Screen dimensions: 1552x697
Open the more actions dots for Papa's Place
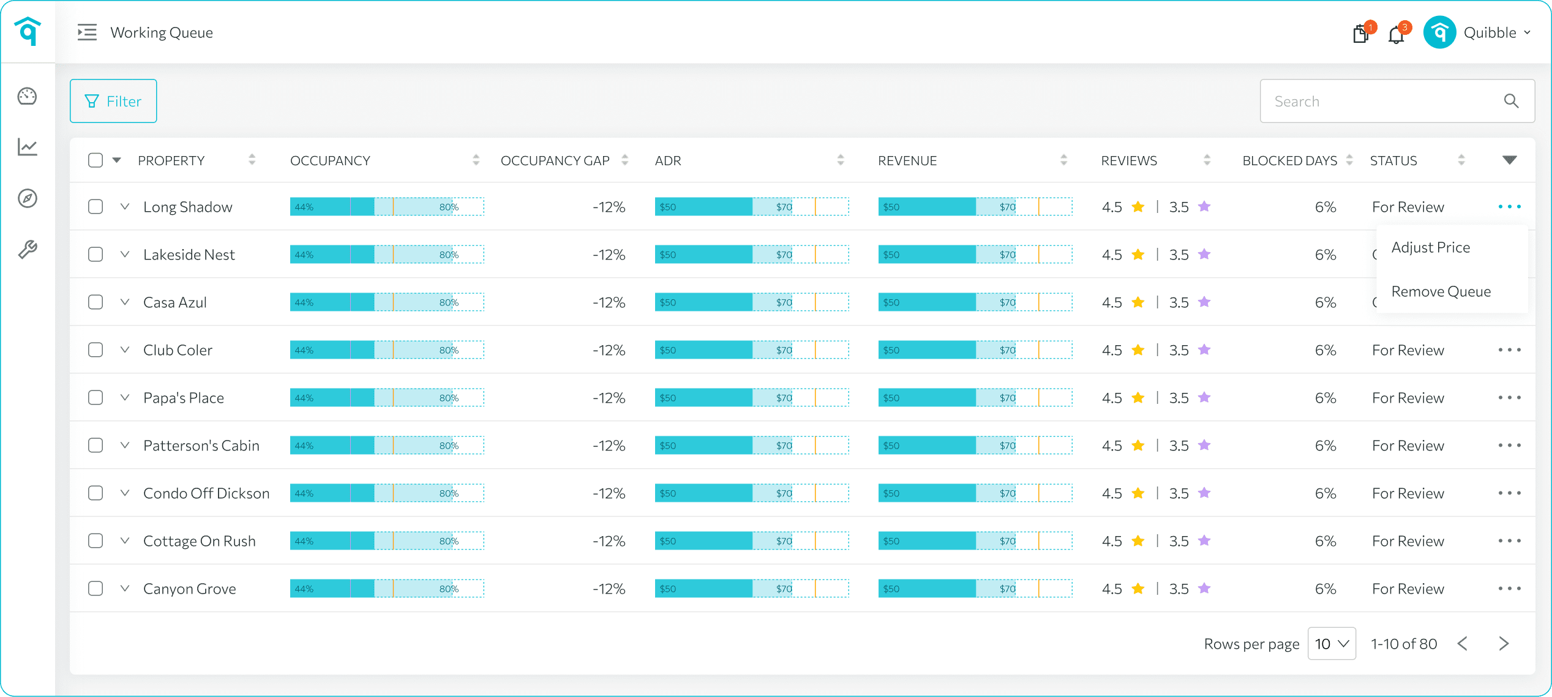[1510, 398]
